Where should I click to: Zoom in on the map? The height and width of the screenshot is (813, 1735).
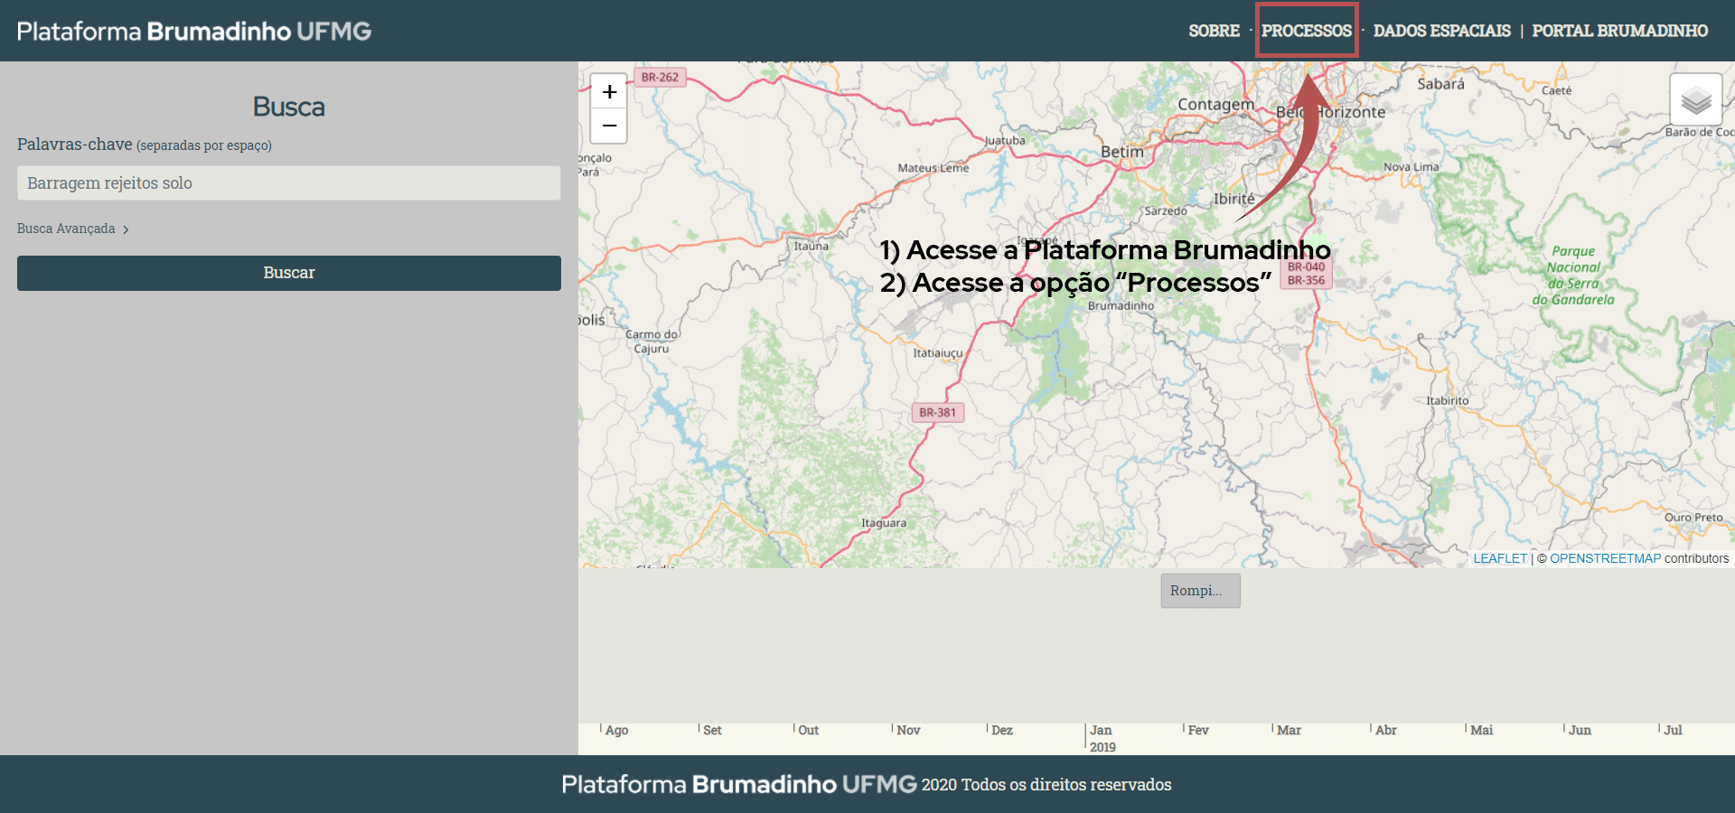609,92
